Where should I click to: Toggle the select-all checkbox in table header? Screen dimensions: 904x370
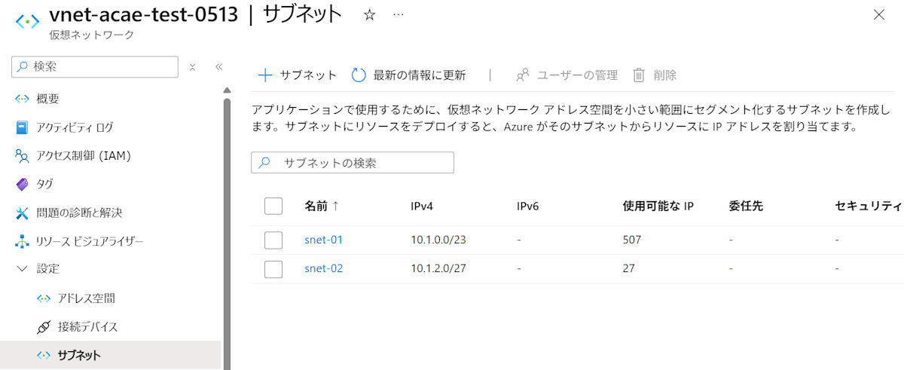pyautogui.click(x=273, y=206)
